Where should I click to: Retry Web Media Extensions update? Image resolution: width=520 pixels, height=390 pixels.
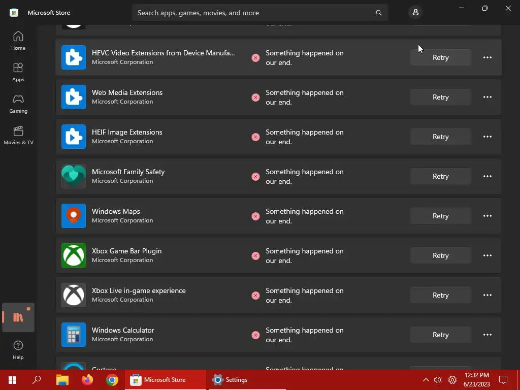point(440,97)
